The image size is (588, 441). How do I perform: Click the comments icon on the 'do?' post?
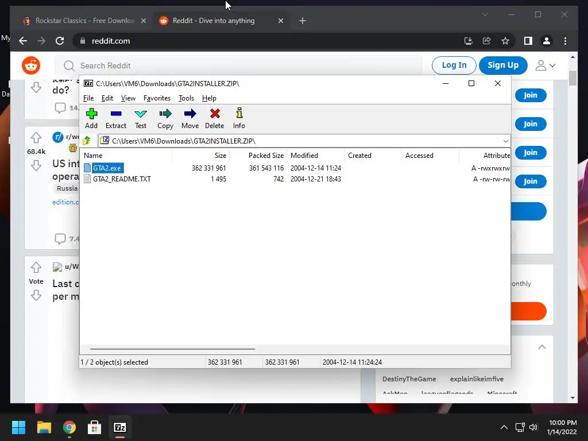60,107
